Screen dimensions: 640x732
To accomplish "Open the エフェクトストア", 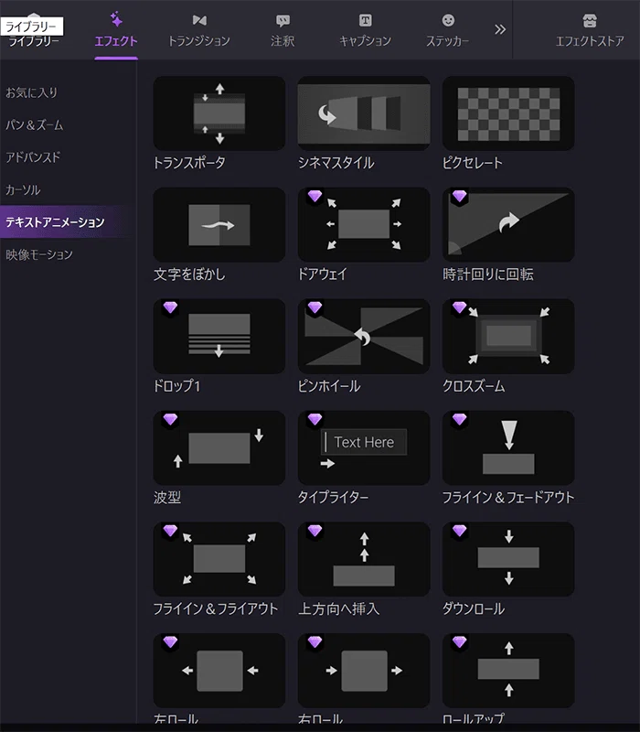I will click(x=590, y=30).
